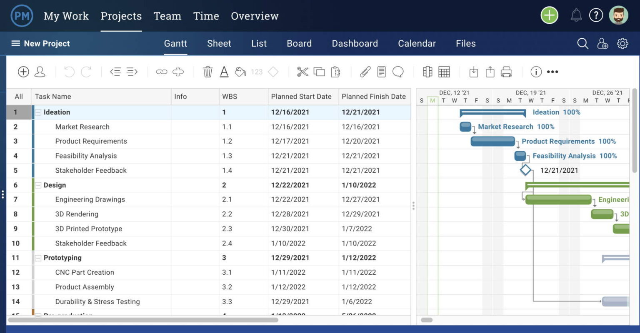The width and height of the screenshot is (640, 333).
Task: Collapse the Design task group
Action: pos(38,185)
